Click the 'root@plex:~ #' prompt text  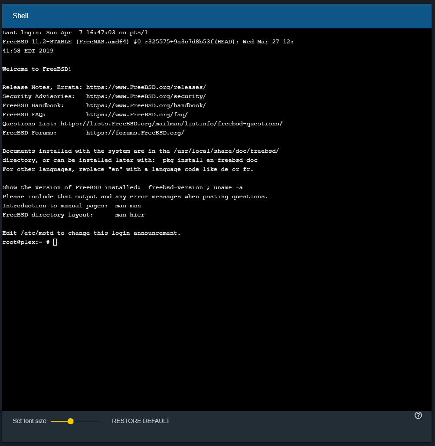tap(26, 242)
